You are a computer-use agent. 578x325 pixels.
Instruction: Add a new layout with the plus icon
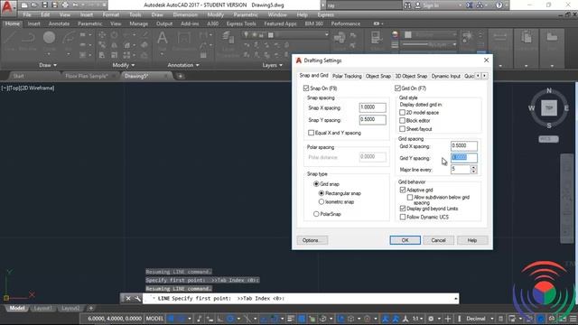pyautogui.click(x=91, y=308)
